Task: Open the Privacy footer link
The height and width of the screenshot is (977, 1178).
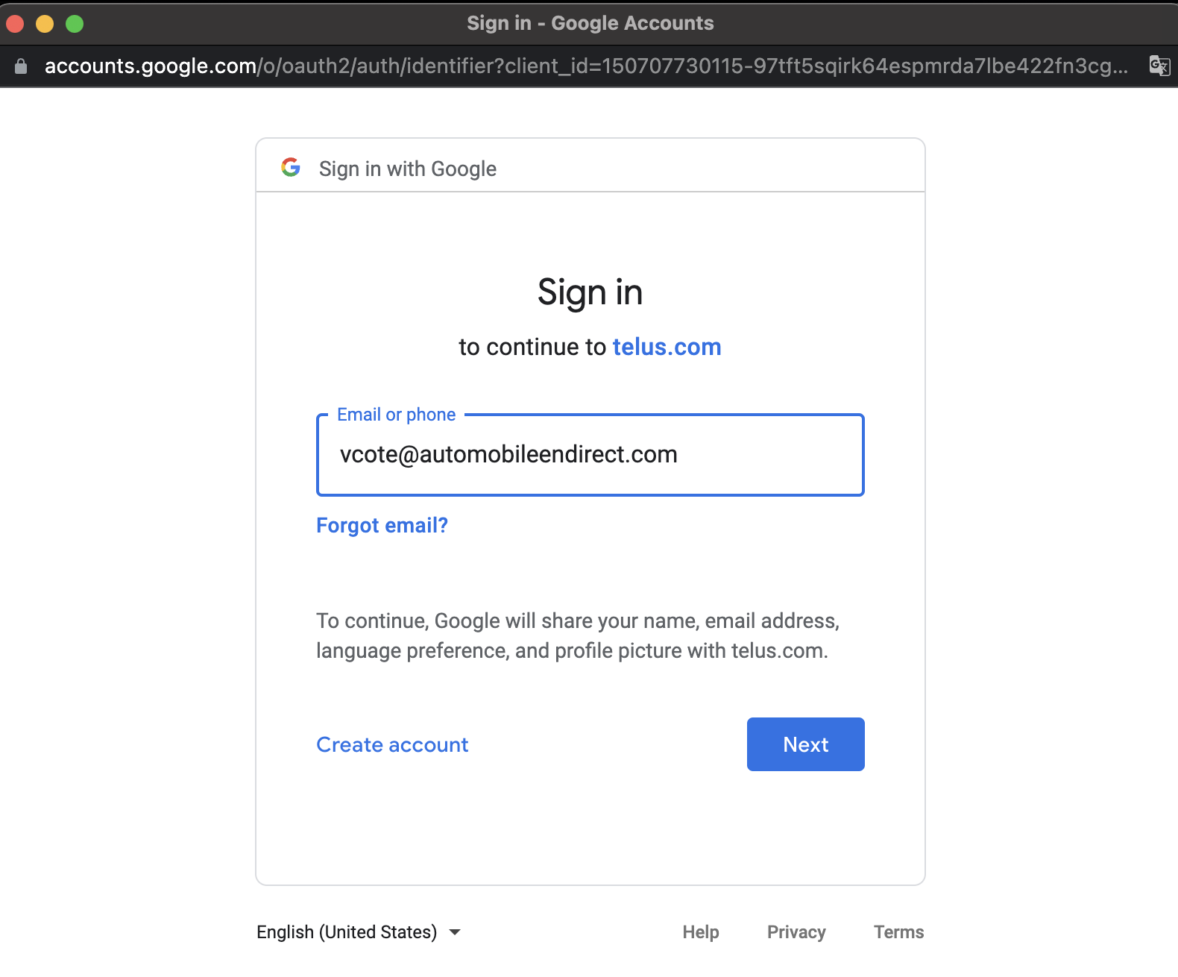Action: click(796, 932)
